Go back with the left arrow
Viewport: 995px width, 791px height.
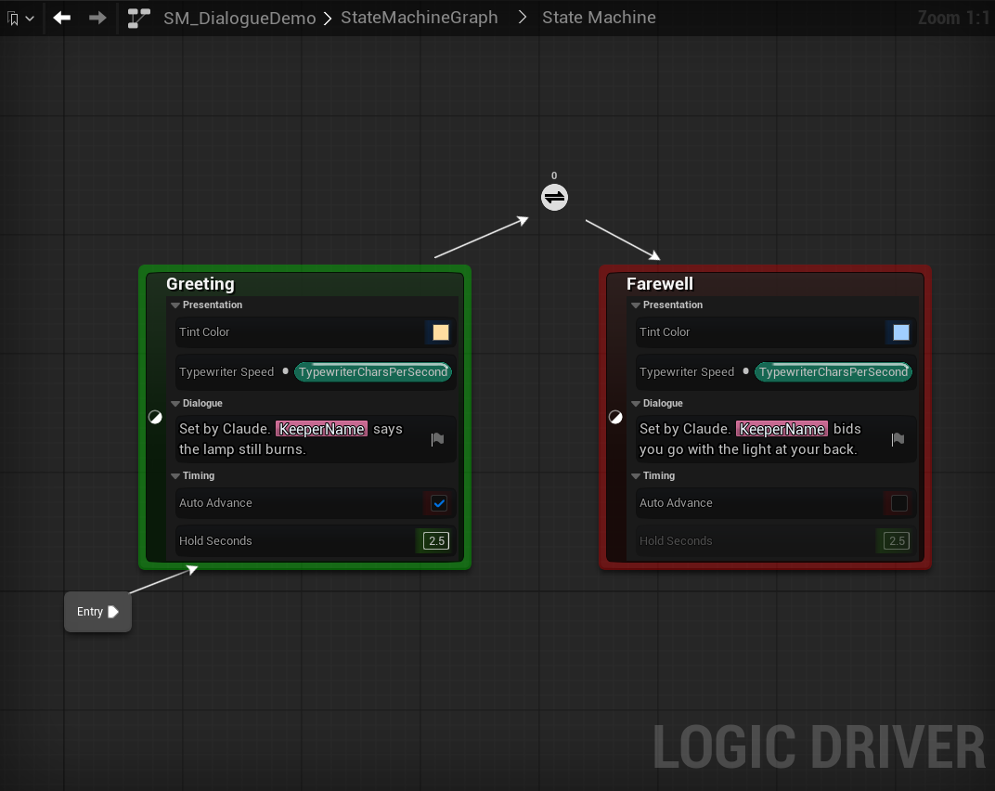tap(62, 18)
